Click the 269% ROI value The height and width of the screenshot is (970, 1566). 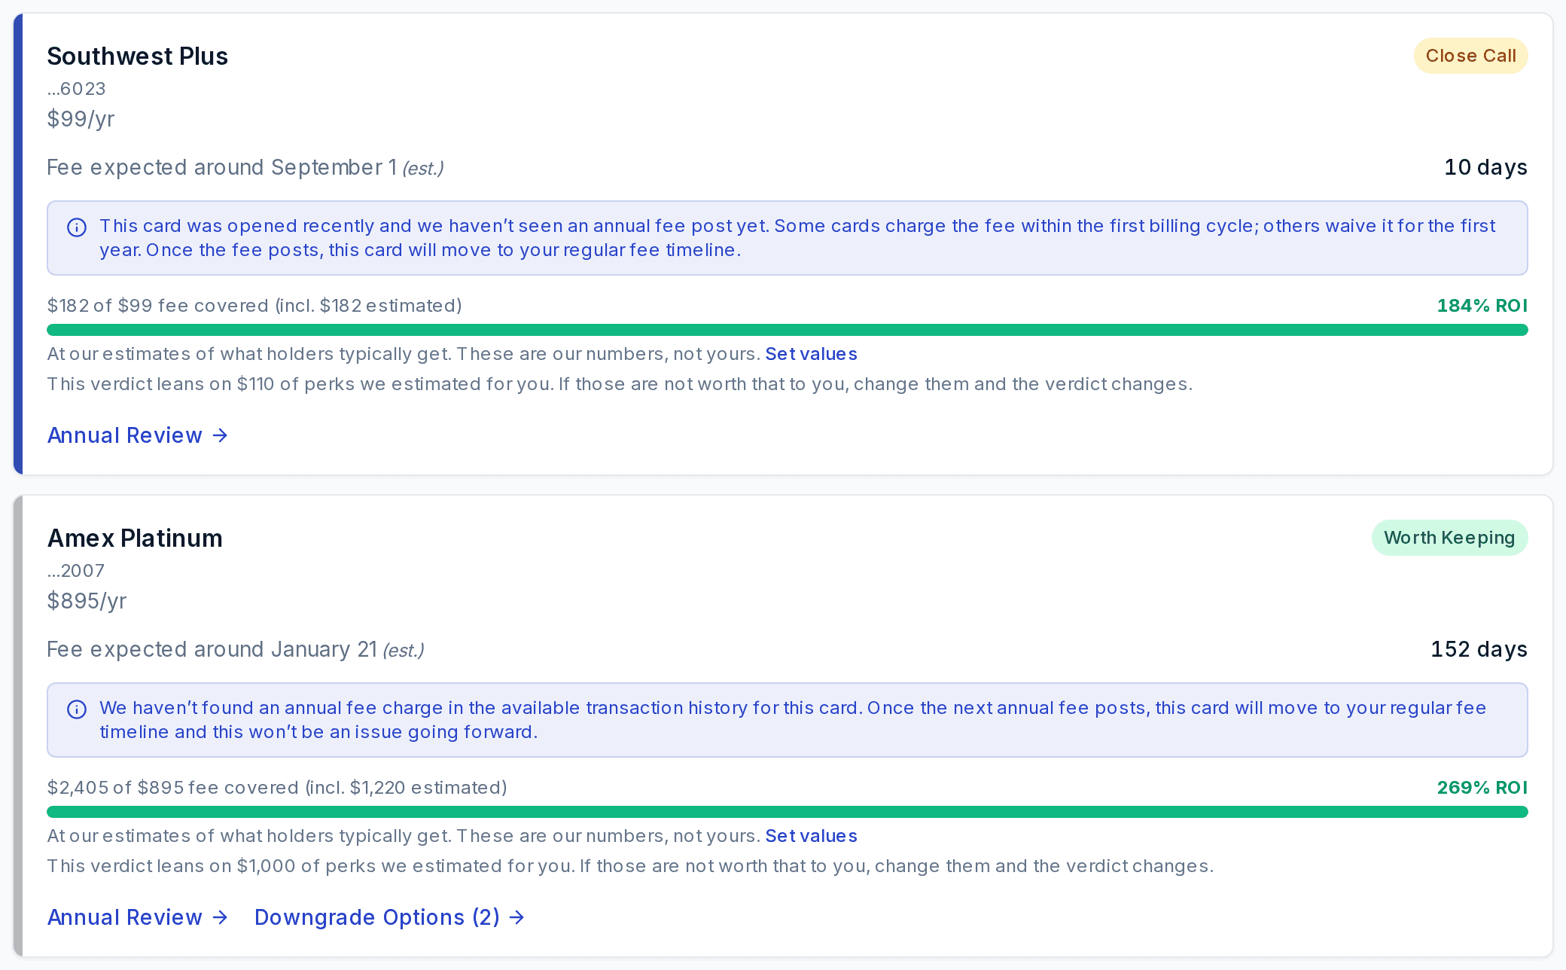1482,788
